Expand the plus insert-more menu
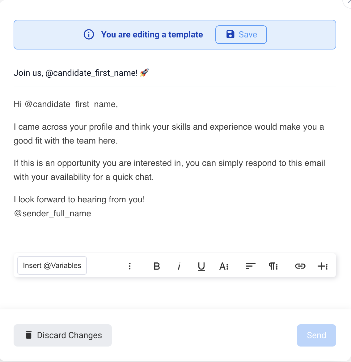Viewport: 351px width, 362px height. [323, 266]
